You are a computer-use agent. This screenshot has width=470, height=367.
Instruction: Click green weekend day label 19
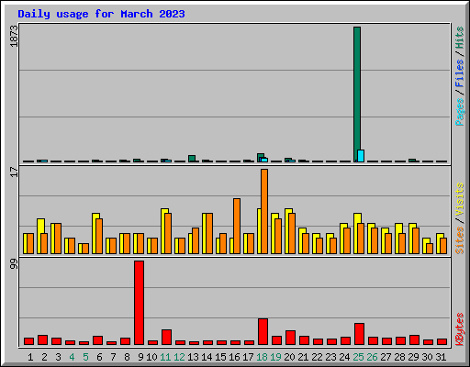[x=275, y=357]
